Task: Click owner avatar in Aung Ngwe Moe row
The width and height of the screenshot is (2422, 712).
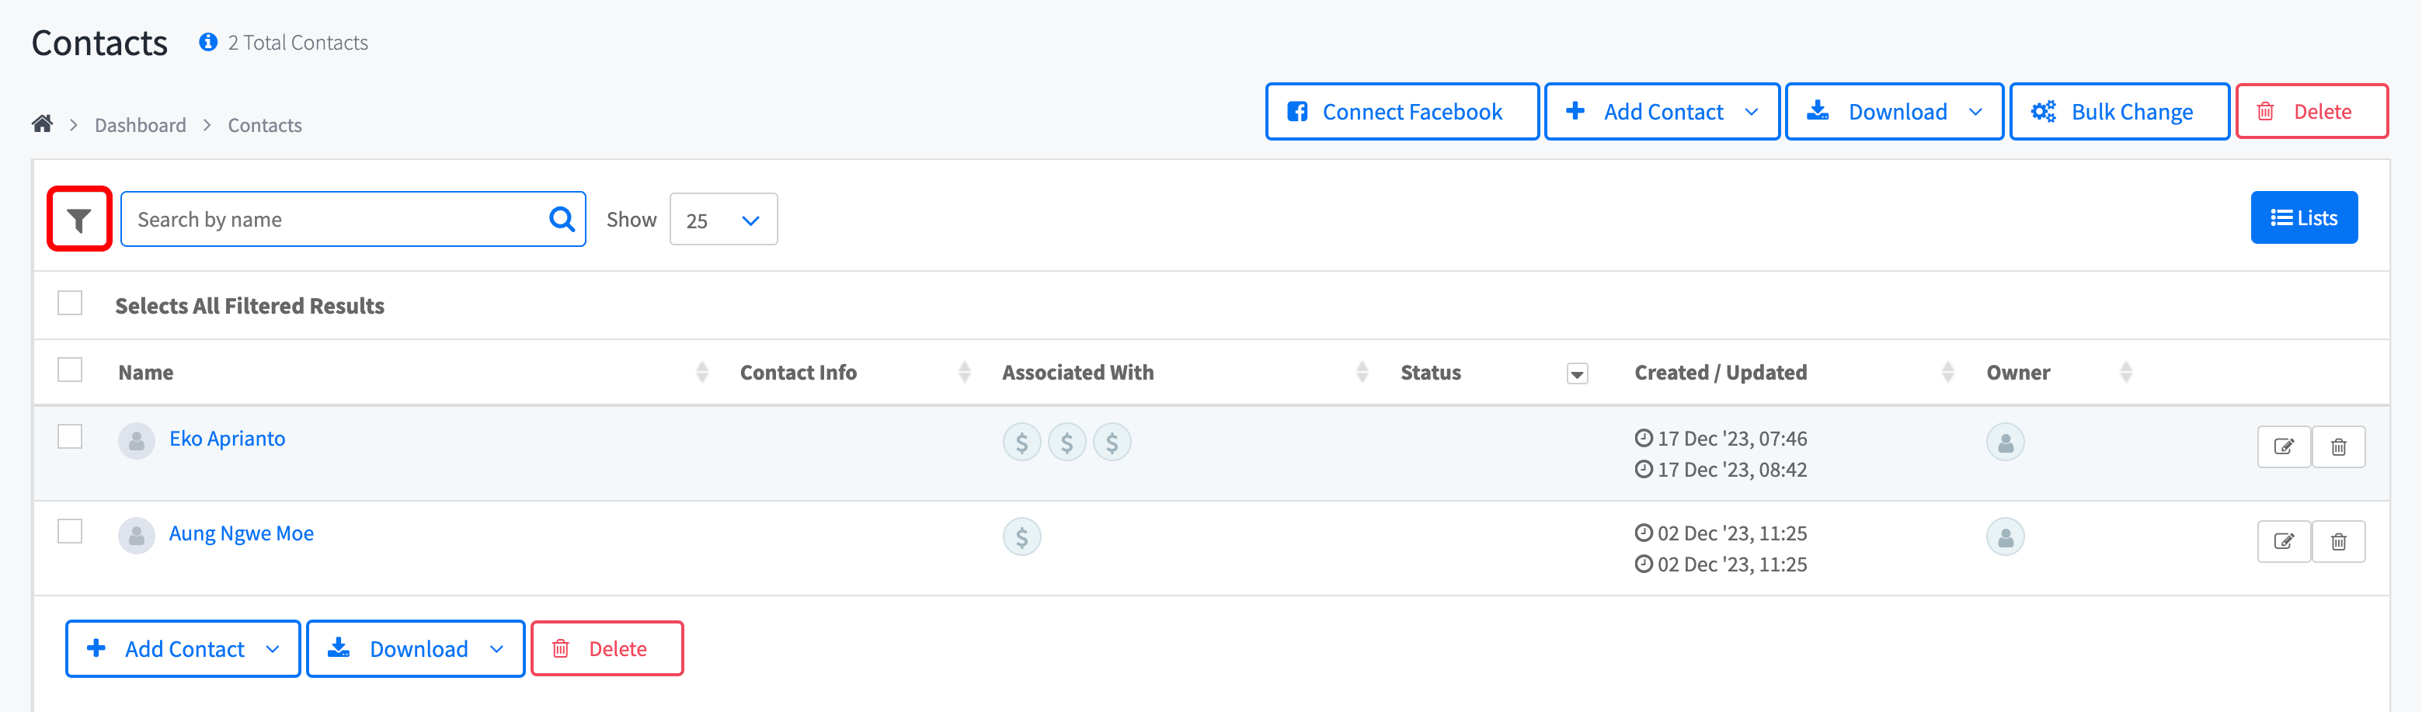Action: (x=2005, y=537)
